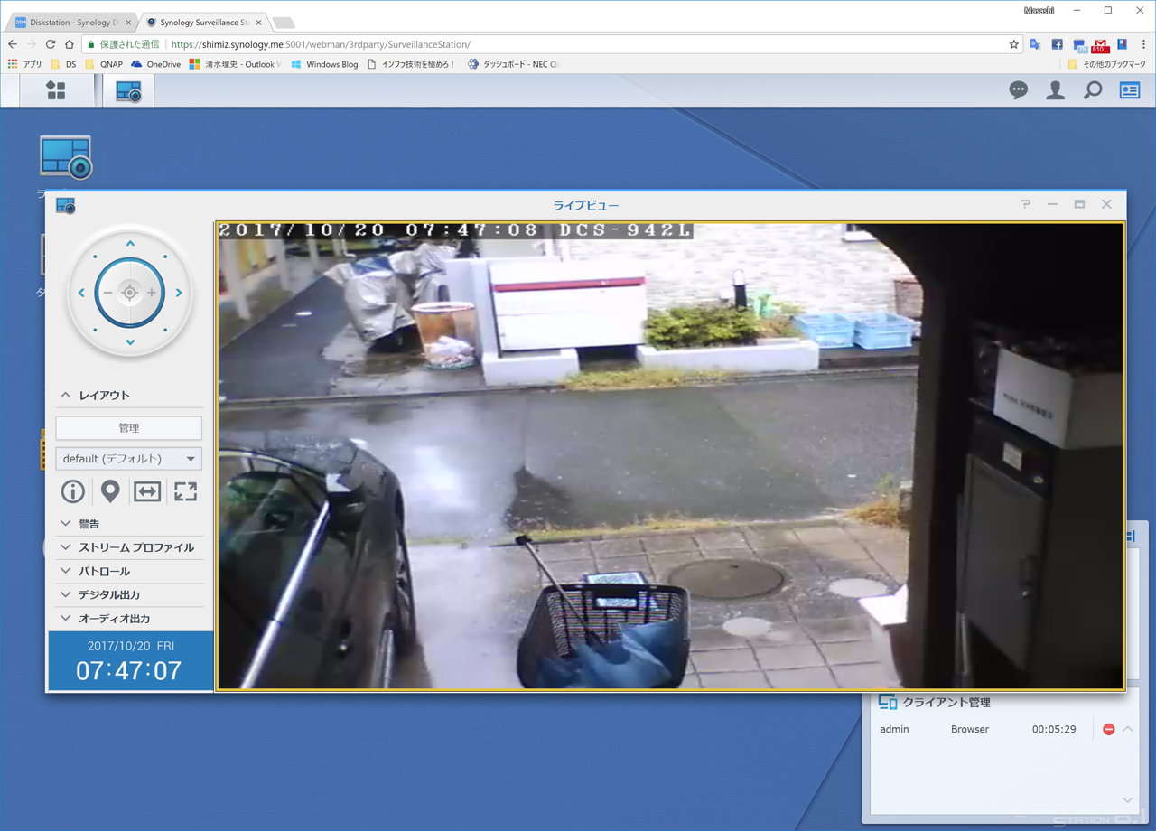Click the search magnifier icon
The height and width of the screenshot is (831, 1156).
[1093, 90]
